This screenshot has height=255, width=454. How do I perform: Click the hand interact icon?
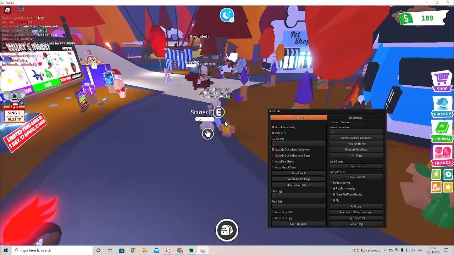coord(208,134)
